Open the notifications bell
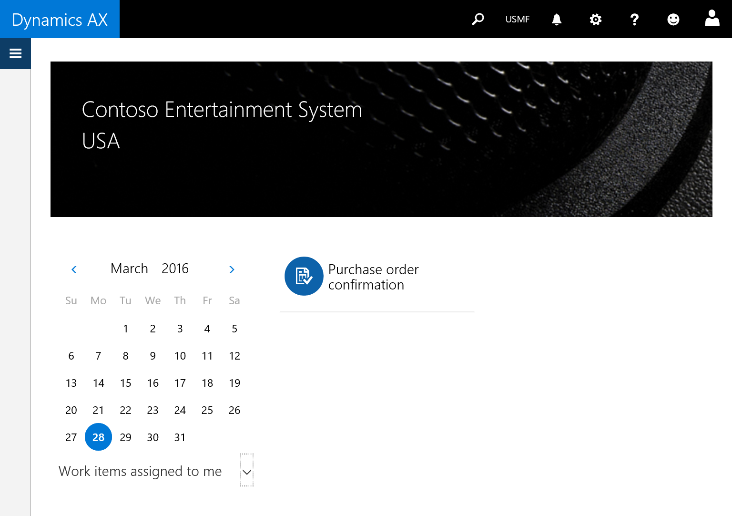The width and height of the screenshot is (732, 516). coord(557,19)
